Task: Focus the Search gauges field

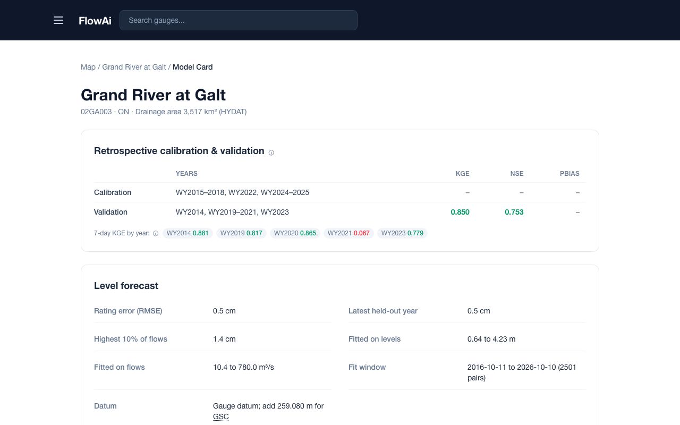Action: pyautogui.click(x=239, y=20)
